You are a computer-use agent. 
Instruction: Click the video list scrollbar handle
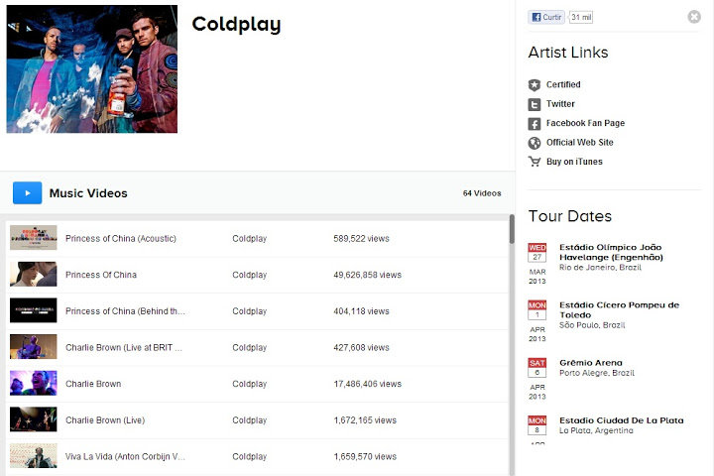click(x=512, y=229)
